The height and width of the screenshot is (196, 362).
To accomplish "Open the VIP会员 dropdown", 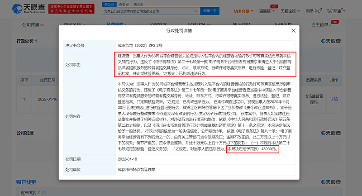I will tap(243, 11).
